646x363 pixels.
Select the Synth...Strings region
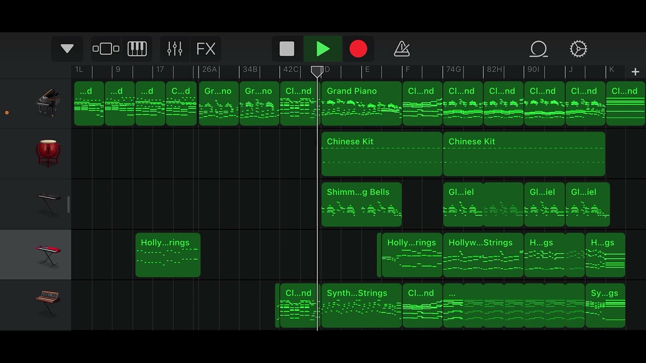(361, 305)
